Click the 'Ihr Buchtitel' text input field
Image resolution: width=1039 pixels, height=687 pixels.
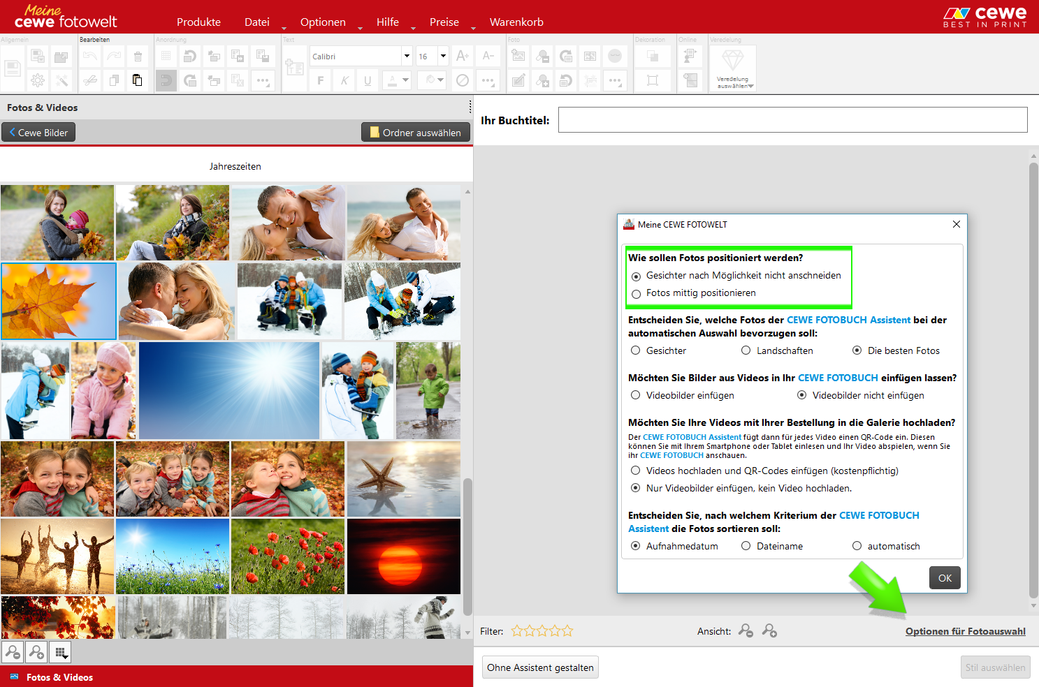pyautogui.click(x=793, y=119)
